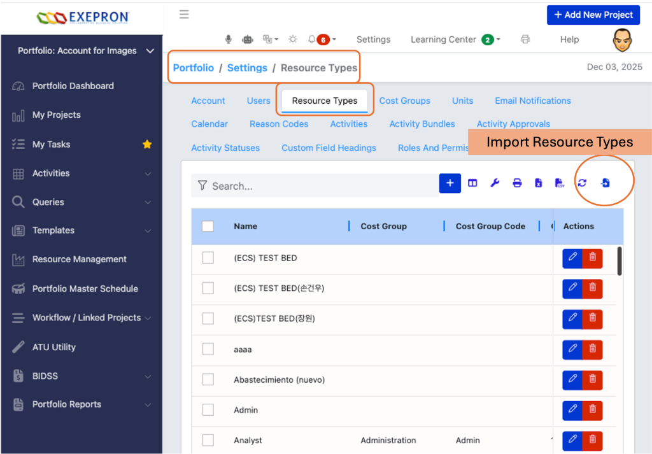Open the notifications bell dropdown
Image resolution: width=652 pixels, height=454 pixels.
point(322,39)
